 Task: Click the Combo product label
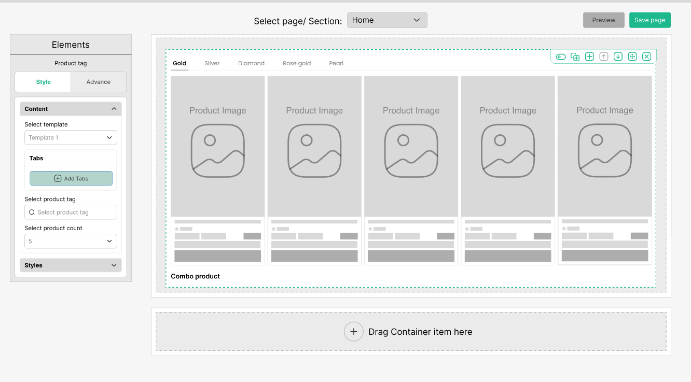[195, 276]
